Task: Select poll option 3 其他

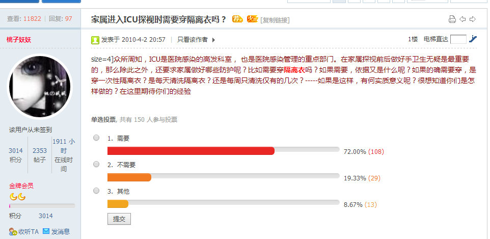Action: [x=96, y=191]
